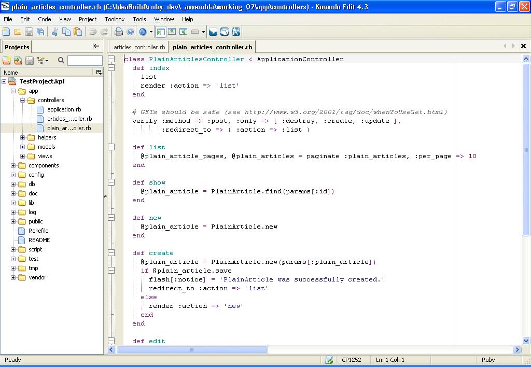
Task: Fold the class PlainArticlesController block
Action: pyautogui.click(x=111, y=59)
